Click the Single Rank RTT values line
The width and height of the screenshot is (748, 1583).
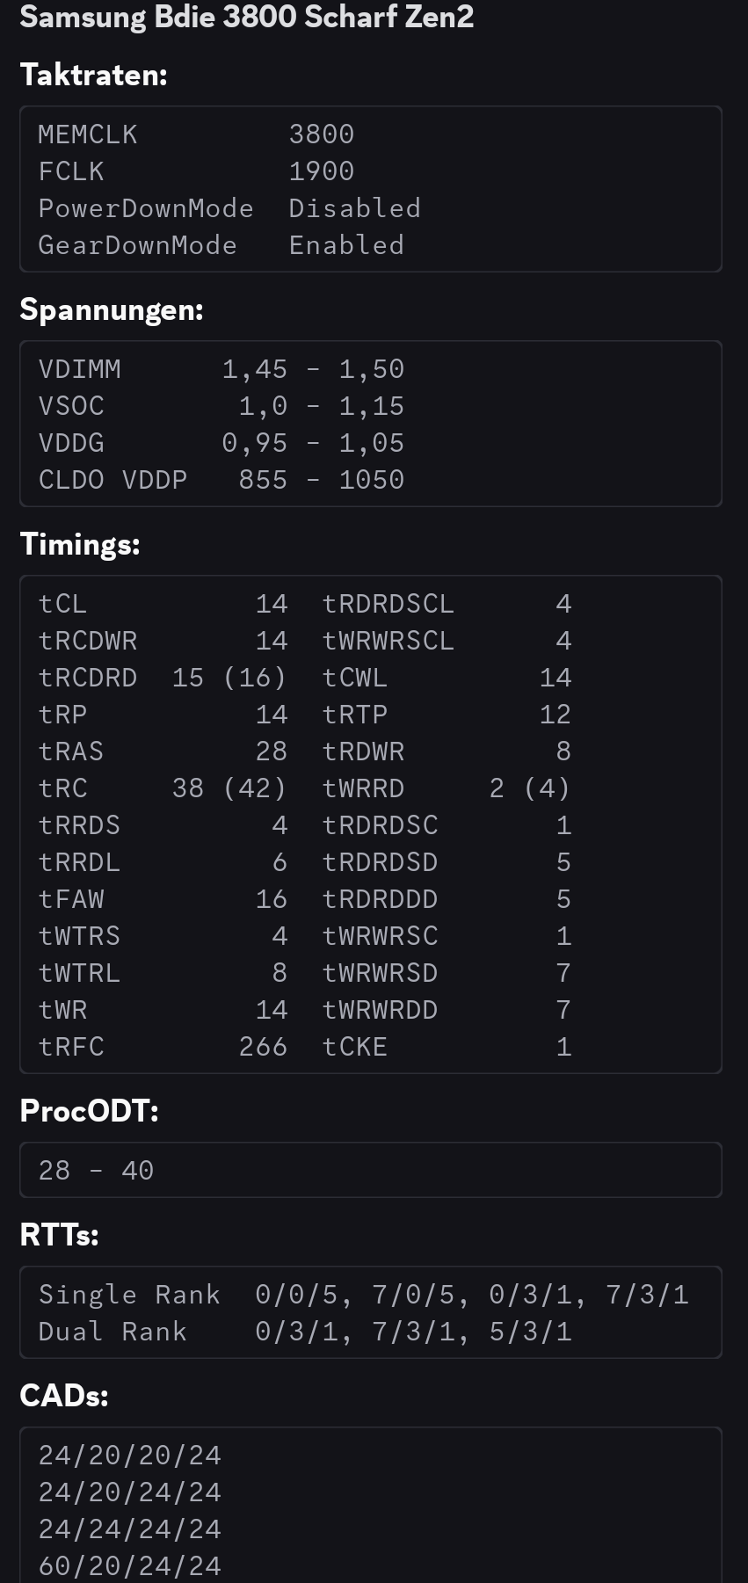(x=363, y=1294)
